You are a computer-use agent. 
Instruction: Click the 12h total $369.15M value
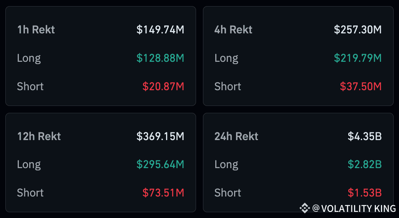[x=160, y=136]
